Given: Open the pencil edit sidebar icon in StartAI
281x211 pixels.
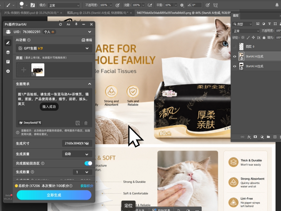Looking at the screenshot, I should (x=8, y=43).
